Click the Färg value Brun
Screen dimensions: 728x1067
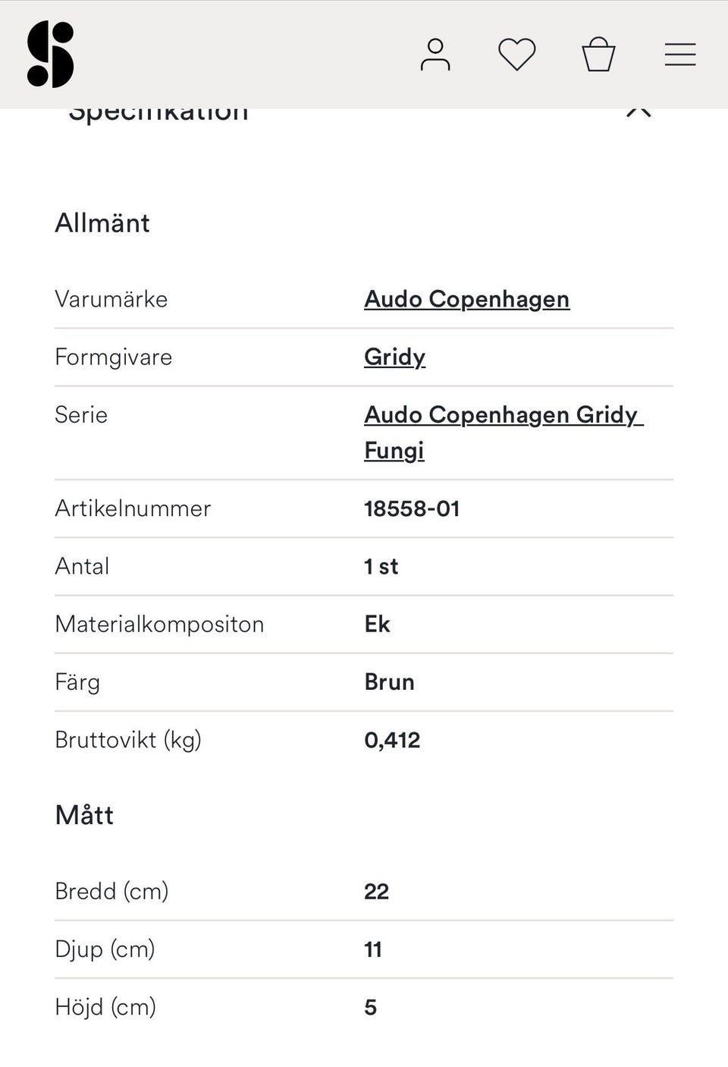click(x=389, y=682)
